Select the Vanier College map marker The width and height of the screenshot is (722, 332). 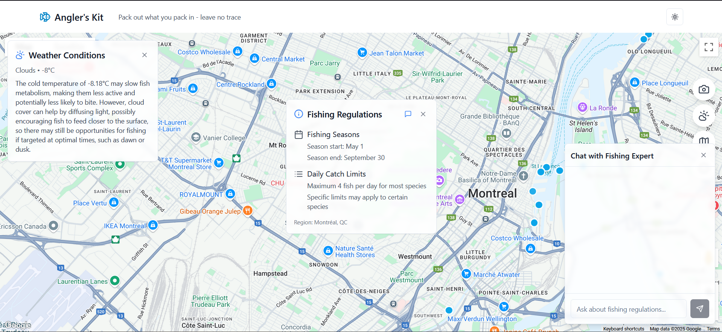pos(196,137)
